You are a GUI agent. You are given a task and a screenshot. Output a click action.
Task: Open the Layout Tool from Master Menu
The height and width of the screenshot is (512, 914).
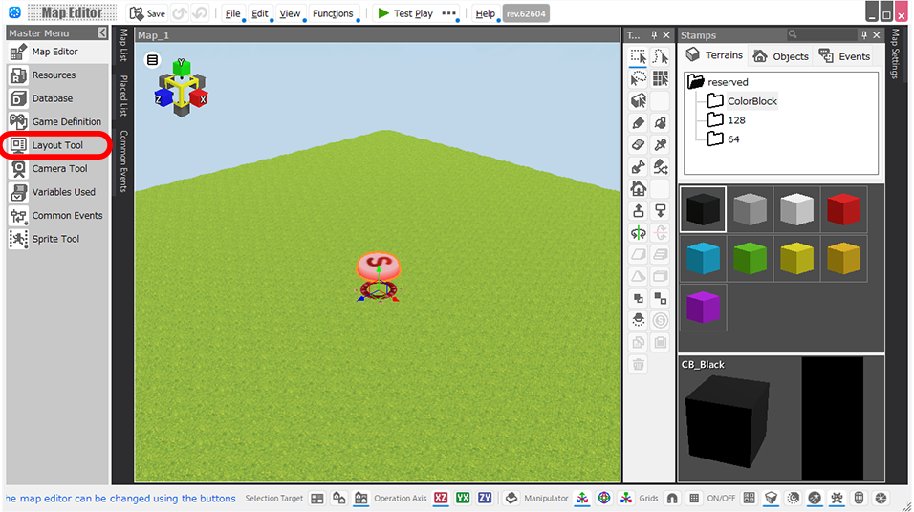56,145
